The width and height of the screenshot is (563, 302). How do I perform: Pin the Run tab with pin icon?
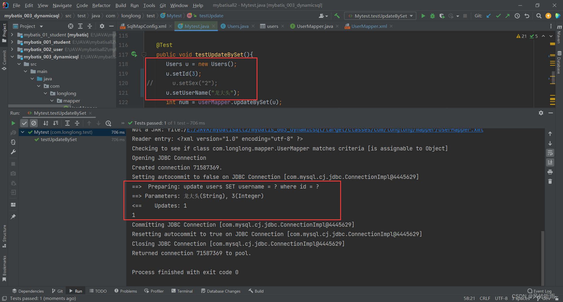point(13,217)
